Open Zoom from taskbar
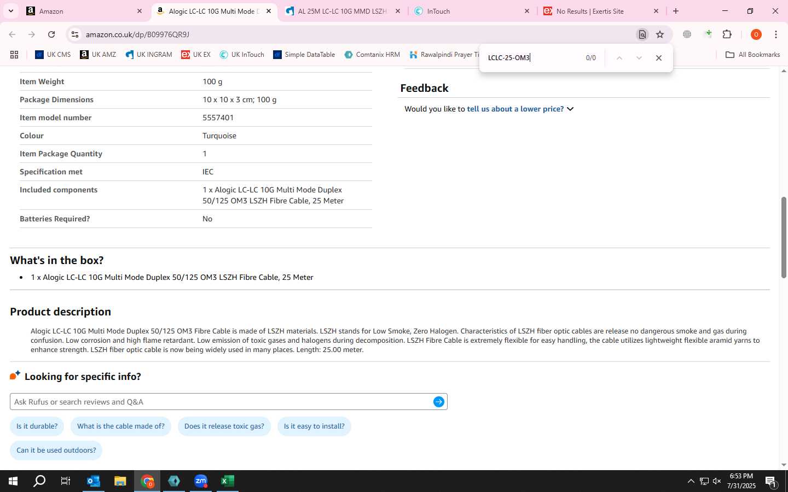Image resolution: width=788 pixels, height=492 pixels. click(201, 481)
